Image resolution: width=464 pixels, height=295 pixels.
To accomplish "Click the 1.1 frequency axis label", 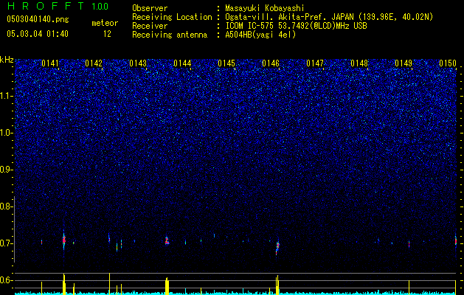I will point(7,96).
